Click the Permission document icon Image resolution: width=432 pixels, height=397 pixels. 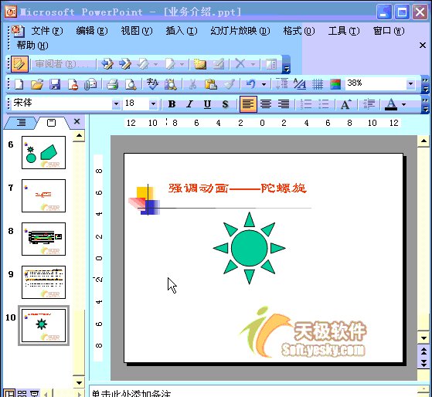pos(73,84)
